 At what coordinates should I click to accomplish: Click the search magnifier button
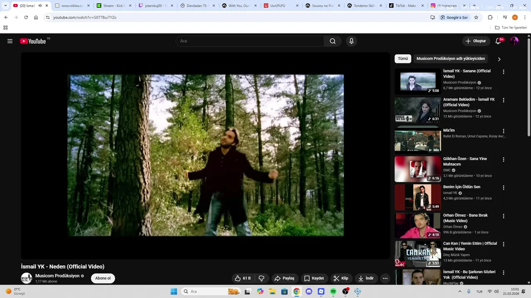[333, 41]
